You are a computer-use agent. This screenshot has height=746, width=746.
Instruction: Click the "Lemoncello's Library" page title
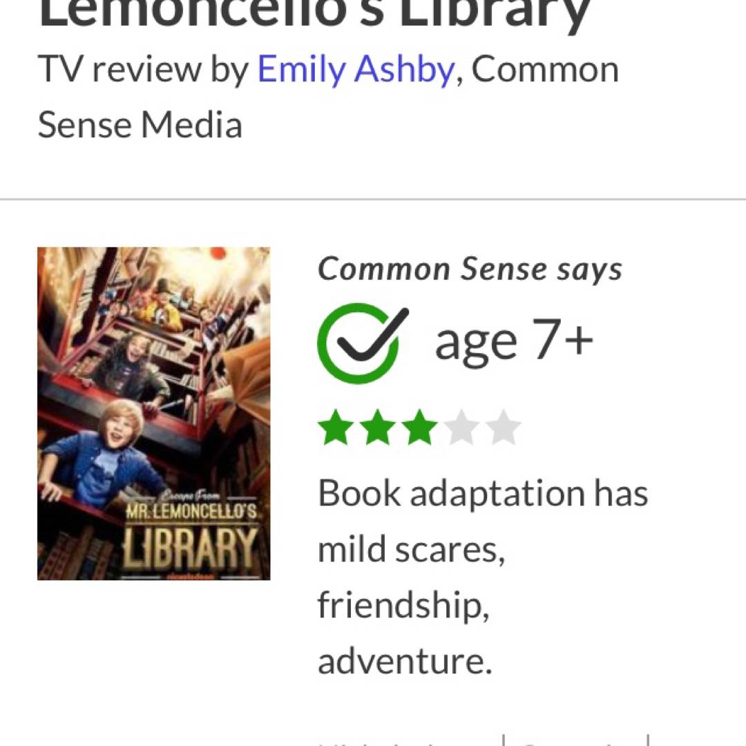315,14
